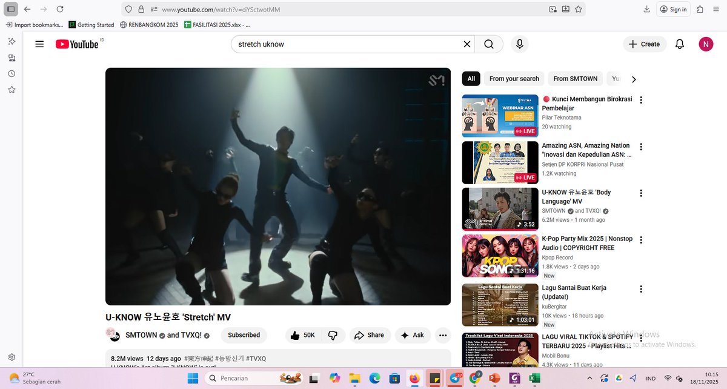Viewport: 727px width, 389px height.
Task: Select the From your search chip
Action: [x=514, y=79]
